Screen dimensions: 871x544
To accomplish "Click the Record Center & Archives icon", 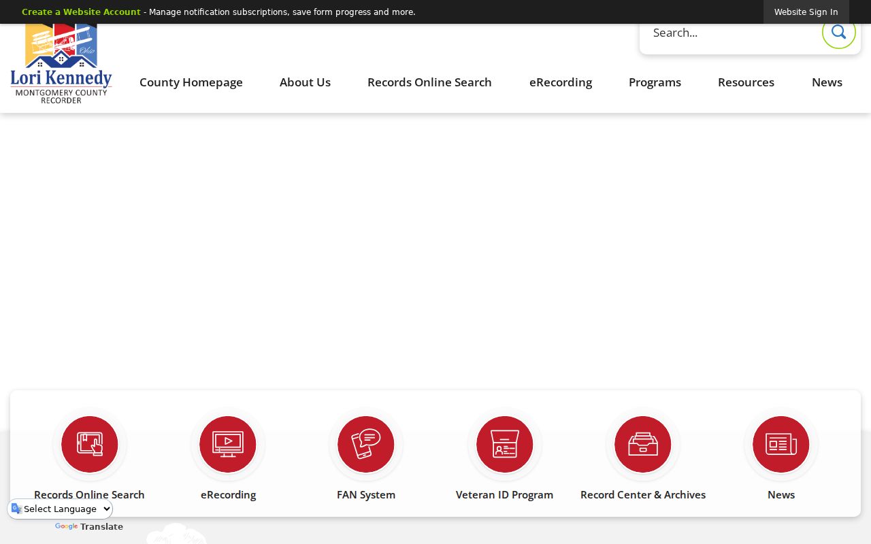I will pyautogui.click(x=643, y=444).
